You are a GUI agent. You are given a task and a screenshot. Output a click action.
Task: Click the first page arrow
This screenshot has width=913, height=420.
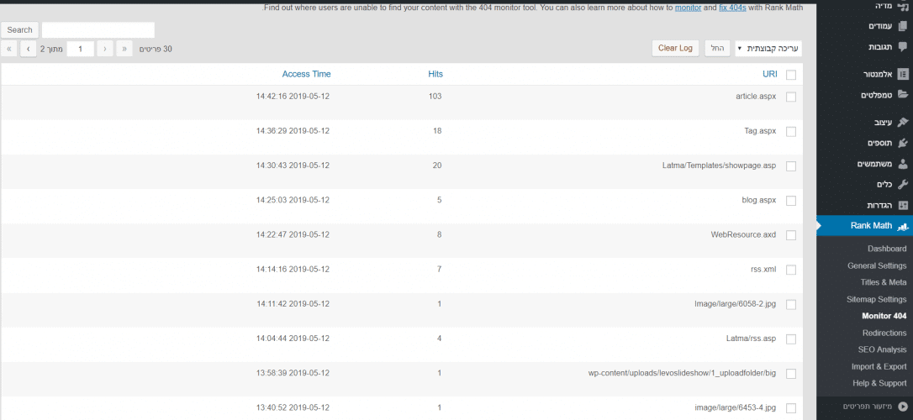(124, 49)
